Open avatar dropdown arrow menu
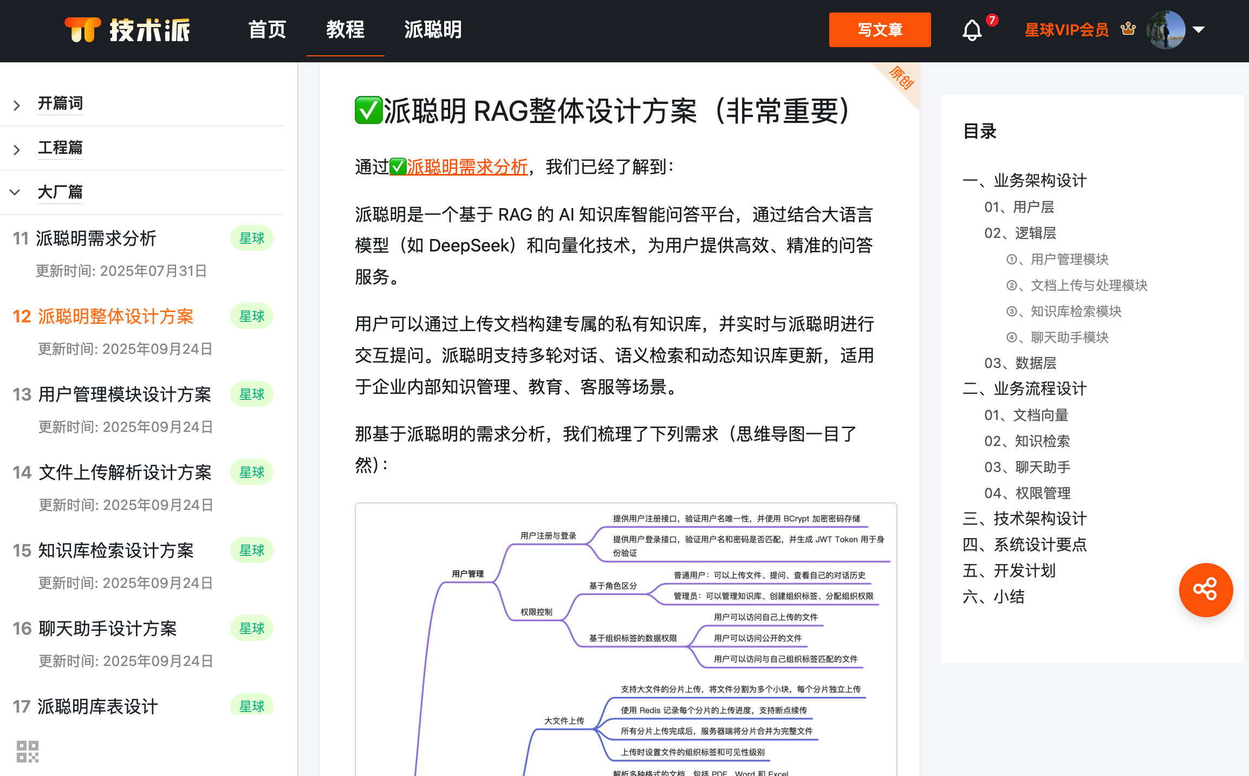 pyautogui.click(x=1199, y=30)
